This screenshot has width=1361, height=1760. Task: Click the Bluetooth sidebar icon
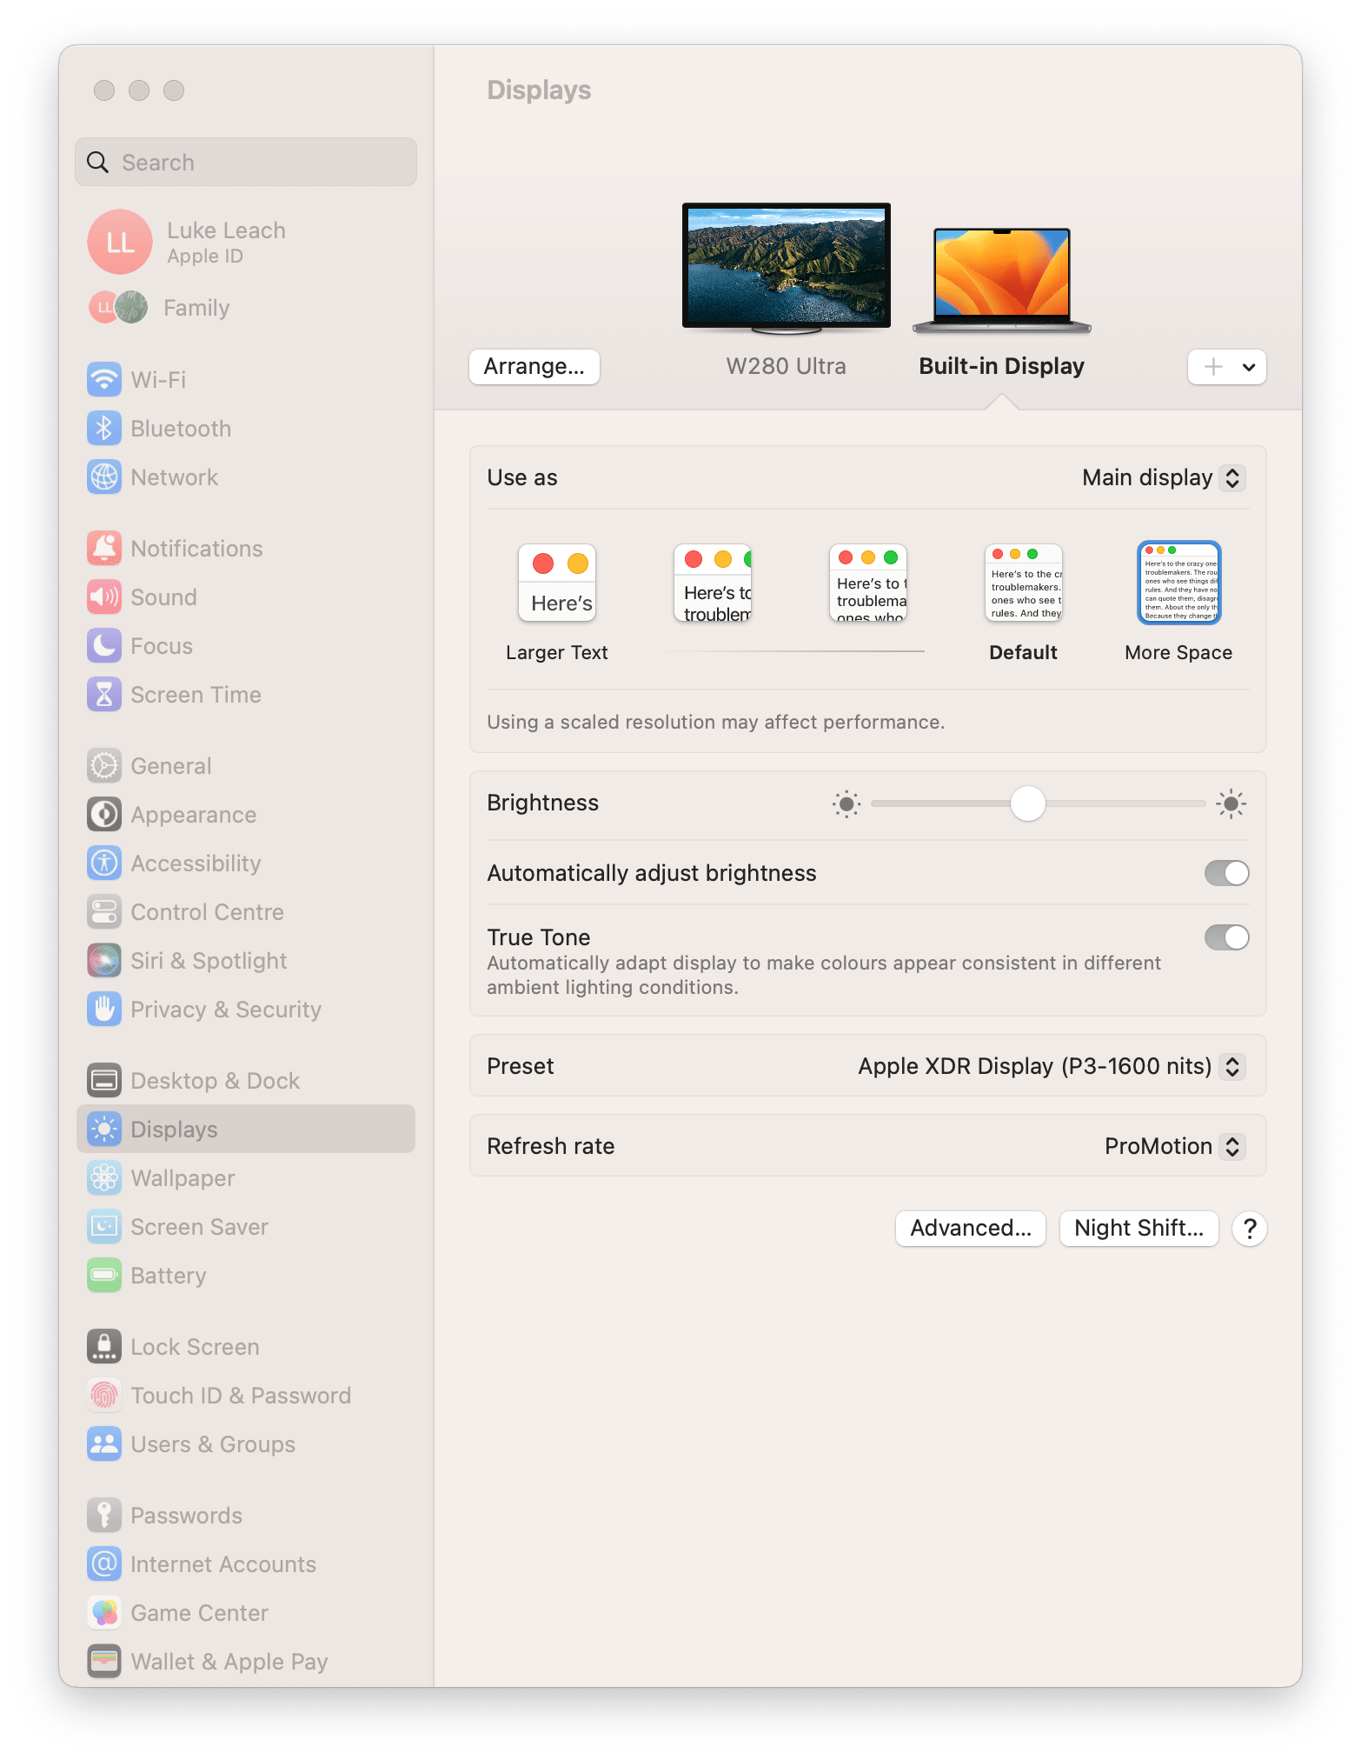pos(104,428)
